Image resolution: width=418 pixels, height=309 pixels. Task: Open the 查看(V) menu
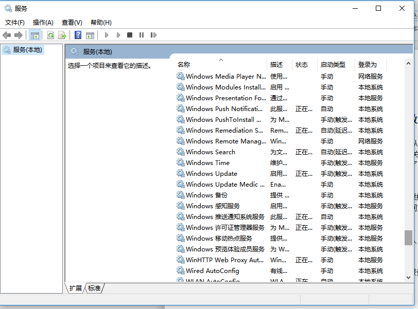72,23
